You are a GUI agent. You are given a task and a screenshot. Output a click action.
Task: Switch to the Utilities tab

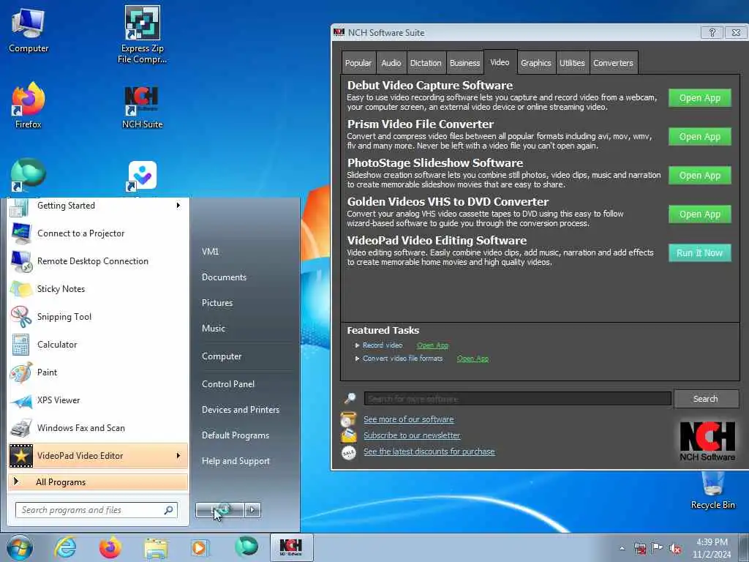(572, 63)
